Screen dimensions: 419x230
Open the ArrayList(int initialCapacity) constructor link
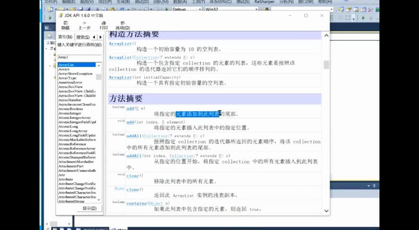point(120,77)
